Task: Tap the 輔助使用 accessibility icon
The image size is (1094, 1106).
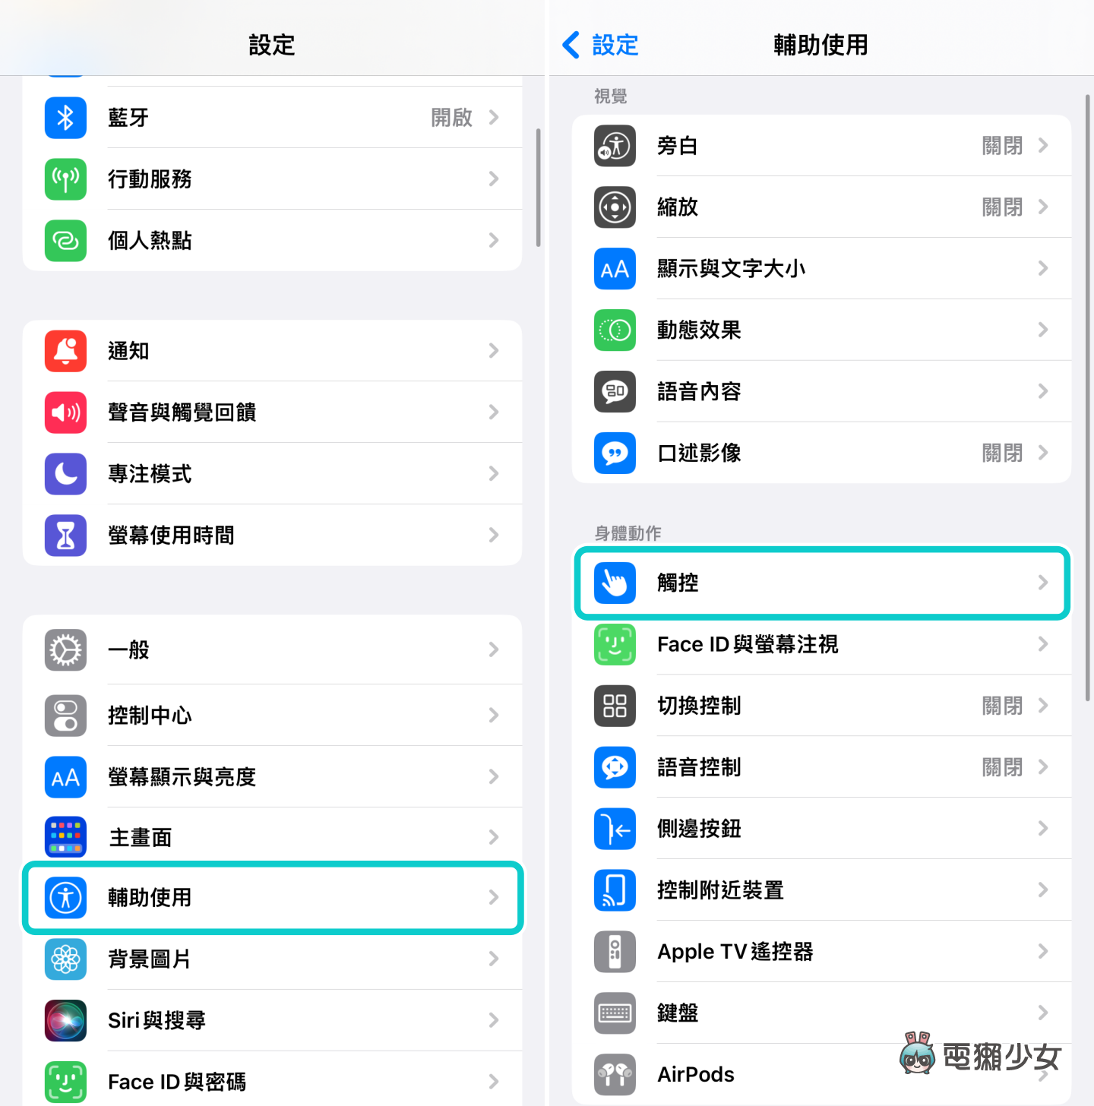Action: coord(65,898)
